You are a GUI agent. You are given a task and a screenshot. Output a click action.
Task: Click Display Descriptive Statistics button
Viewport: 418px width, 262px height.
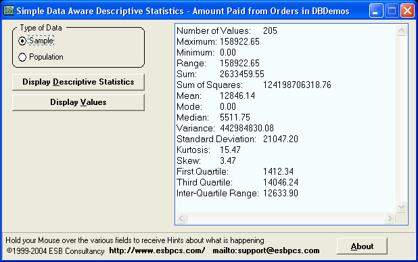pyautogui.click(x=78, y=82)
